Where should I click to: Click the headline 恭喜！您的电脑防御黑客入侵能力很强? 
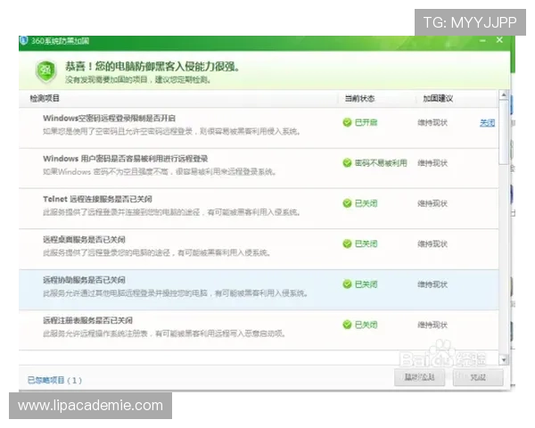coord(152,66)
